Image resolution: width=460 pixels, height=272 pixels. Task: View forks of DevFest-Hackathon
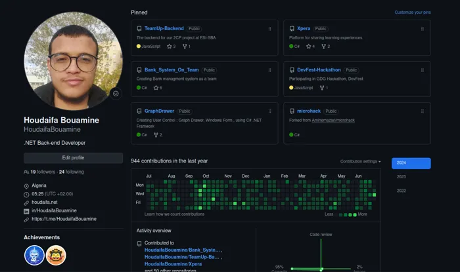[324, 88]
